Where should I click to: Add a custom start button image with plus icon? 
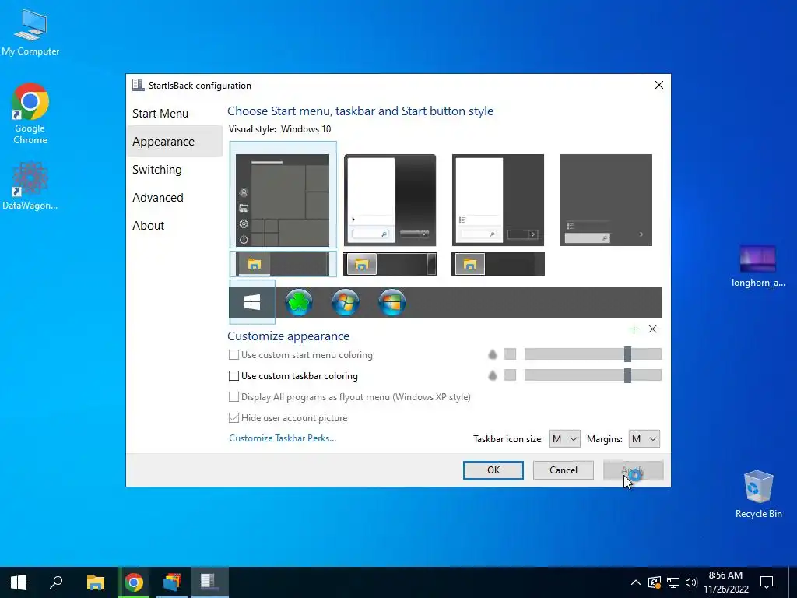coord(634,329)
